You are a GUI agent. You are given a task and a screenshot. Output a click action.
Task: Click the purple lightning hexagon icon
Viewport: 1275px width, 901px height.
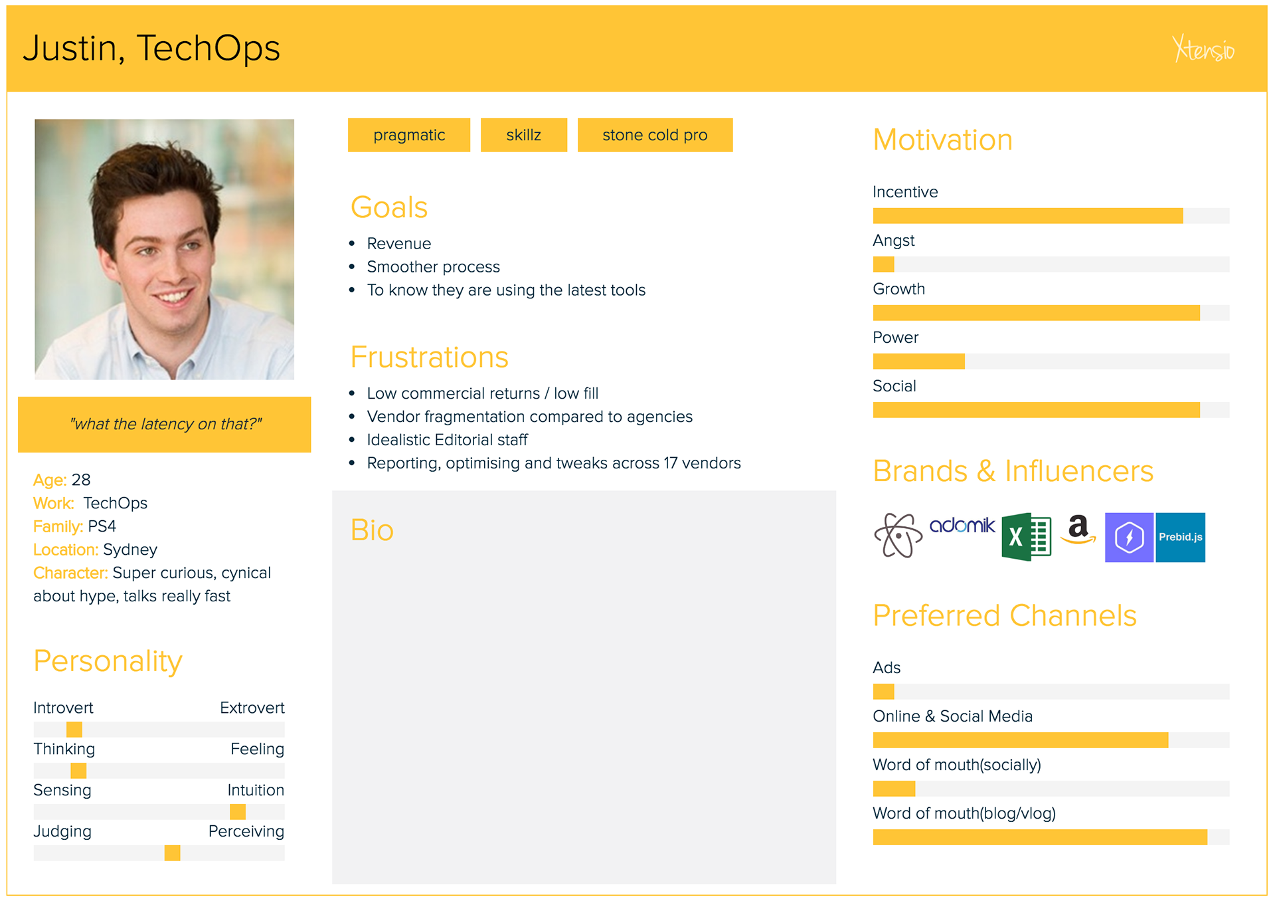pyautogui.click(x=1129, y=538)
